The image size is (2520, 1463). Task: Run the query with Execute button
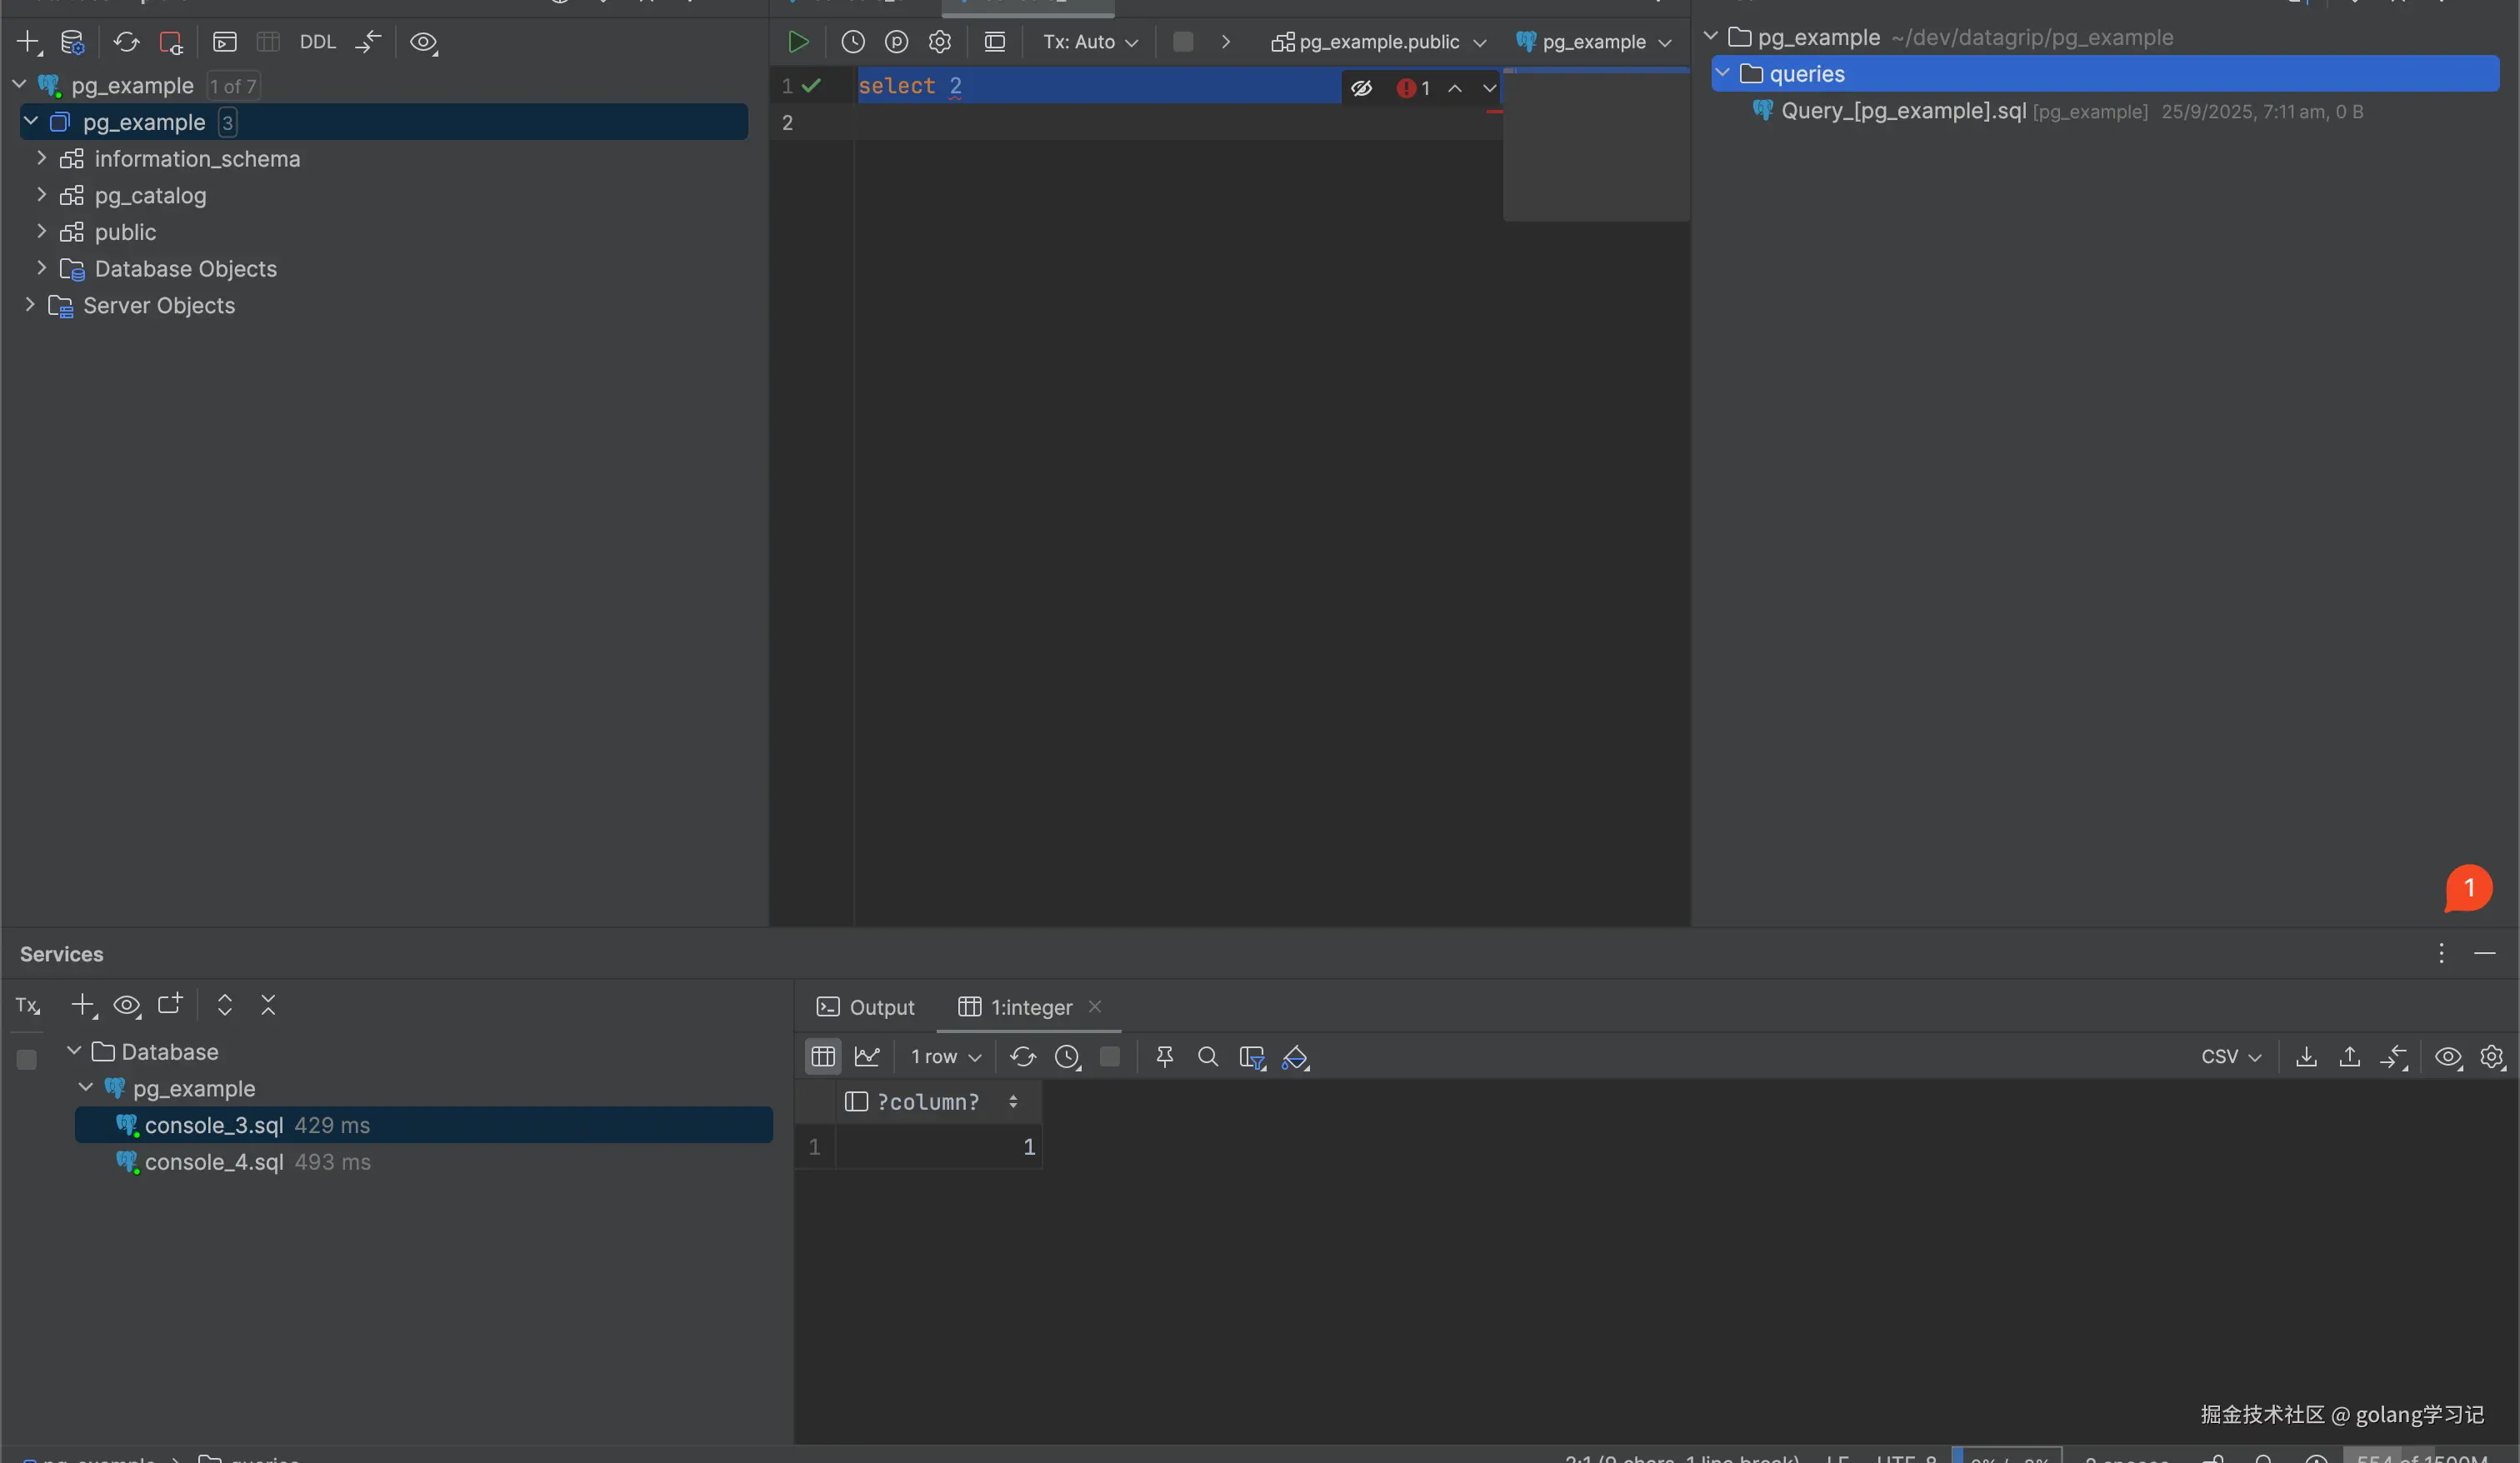(x=798, y=42)
